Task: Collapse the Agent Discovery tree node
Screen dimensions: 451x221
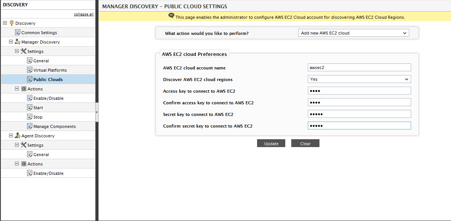Action: (11, 135)
